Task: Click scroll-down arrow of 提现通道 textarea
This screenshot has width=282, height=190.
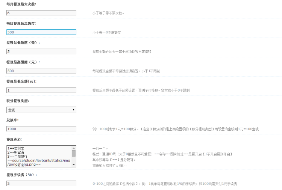Action: click(x=74, y=164)
